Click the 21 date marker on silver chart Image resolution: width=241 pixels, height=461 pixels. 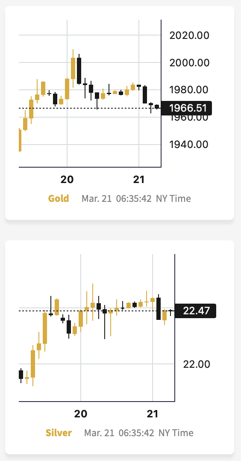(153, 414)
